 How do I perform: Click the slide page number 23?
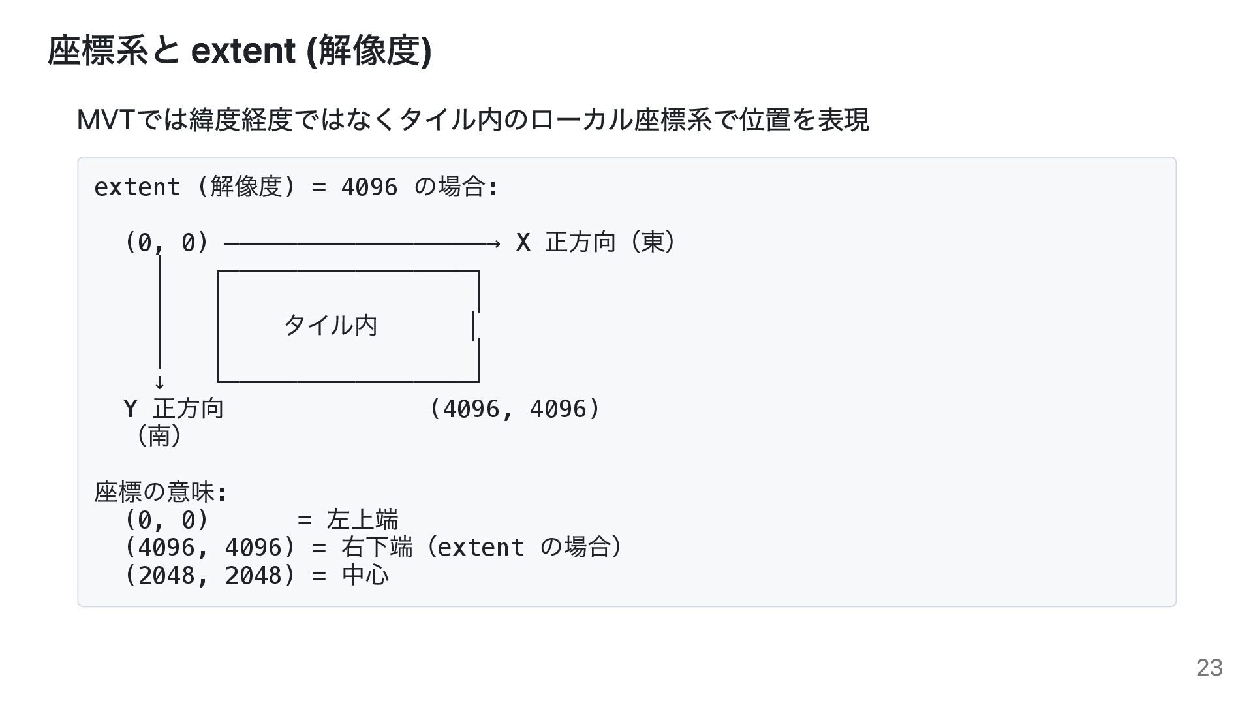pyautogui.click(x=1209, y=667)
